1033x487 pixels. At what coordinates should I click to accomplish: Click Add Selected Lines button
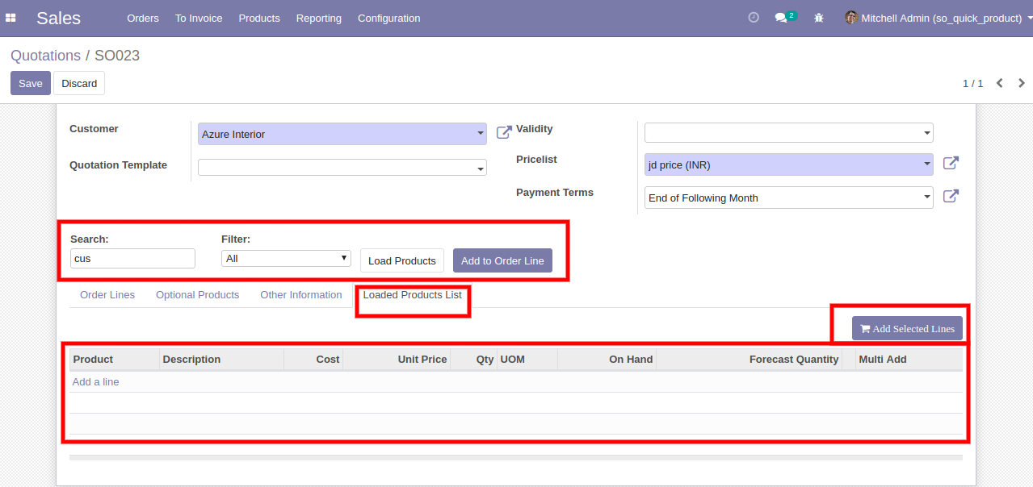[x=907, y=328]
